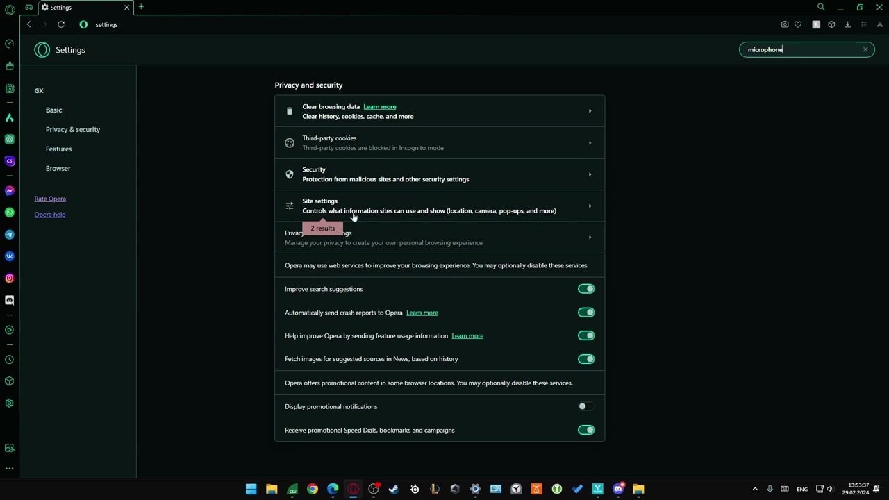Screen dimensions: 889x500
Task: Open the Opera help link
Action: click(x=50, y=215)
